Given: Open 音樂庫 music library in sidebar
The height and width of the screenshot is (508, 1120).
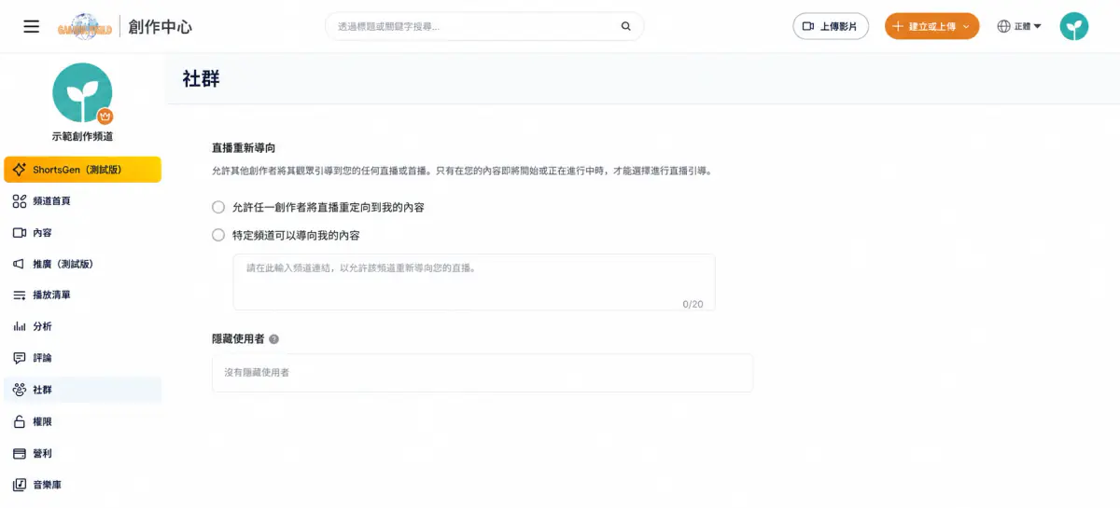Looking at the screenshot, I should tap(82, 485).
